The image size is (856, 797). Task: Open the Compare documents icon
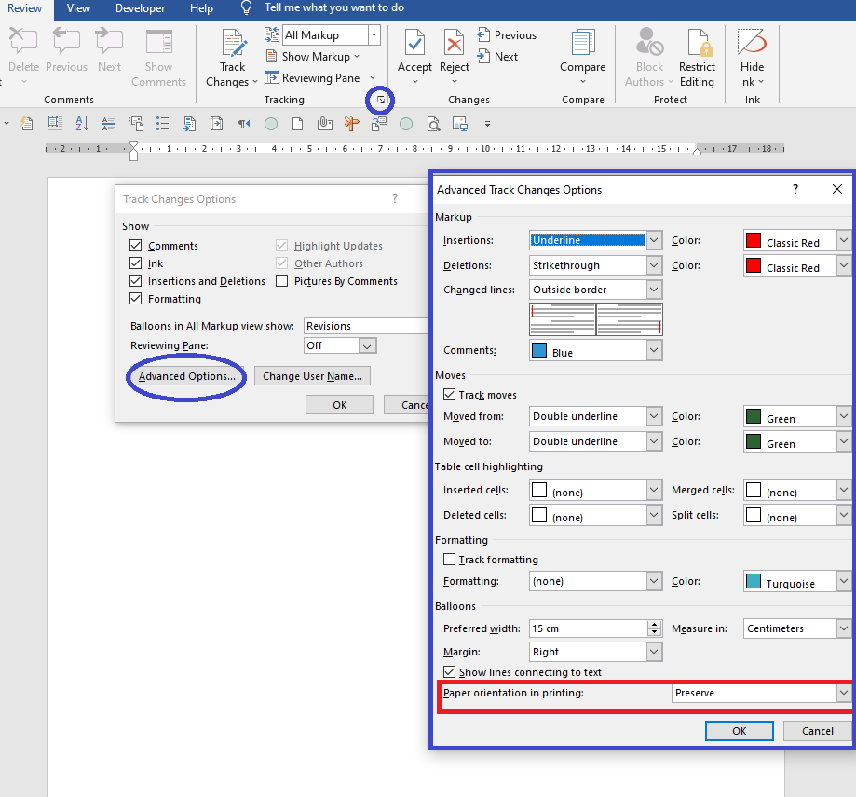[x=582, y=44]
